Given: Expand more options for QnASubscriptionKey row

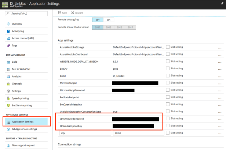Looking at the screenshot, I should coord(220,126).
